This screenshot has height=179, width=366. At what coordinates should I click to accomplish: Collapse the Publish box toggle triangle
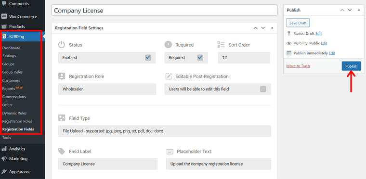359,10
